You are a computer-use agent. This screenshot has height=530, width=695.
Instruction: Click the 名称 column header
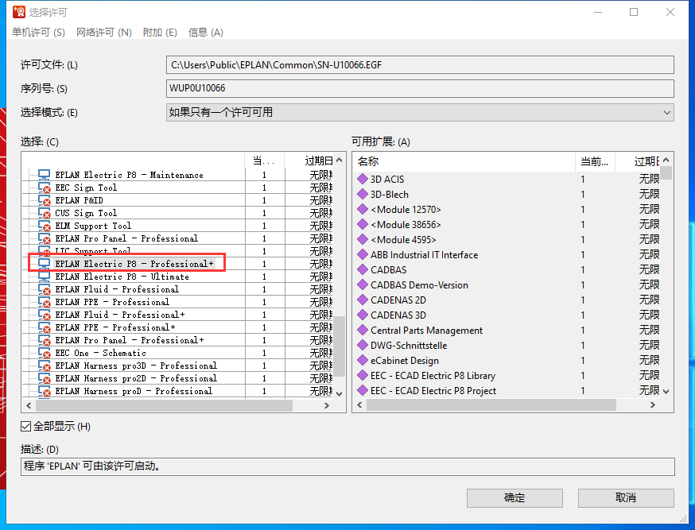(x=464, y=161)
